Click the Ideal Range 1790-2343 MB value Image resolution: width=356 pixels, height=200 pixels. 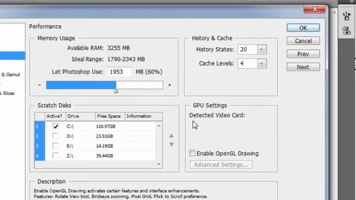click(x=126, y=59)
